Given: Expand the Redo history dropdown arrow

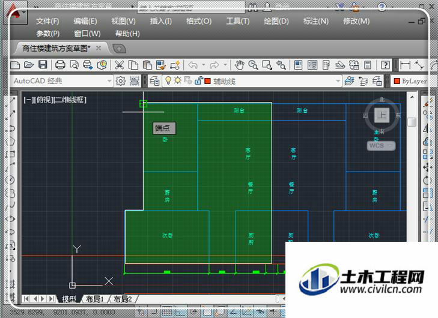Looking at the screenshot, I should pos(225,65).
